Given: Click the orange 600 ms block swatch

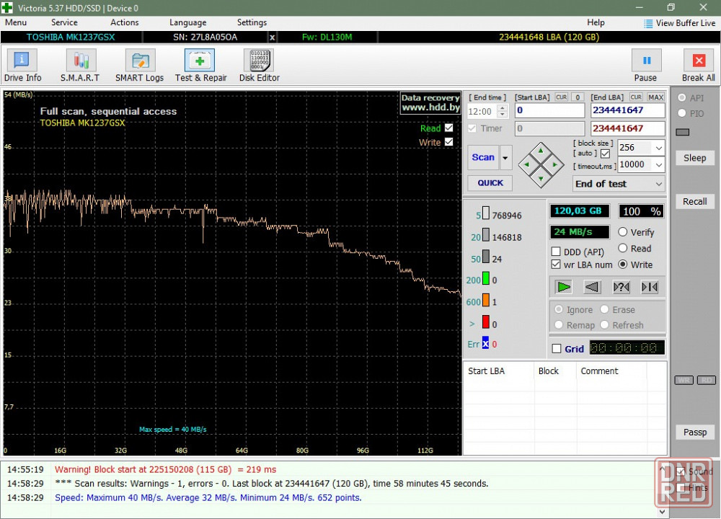Looking at the screenshot, I should coord(485,301).
